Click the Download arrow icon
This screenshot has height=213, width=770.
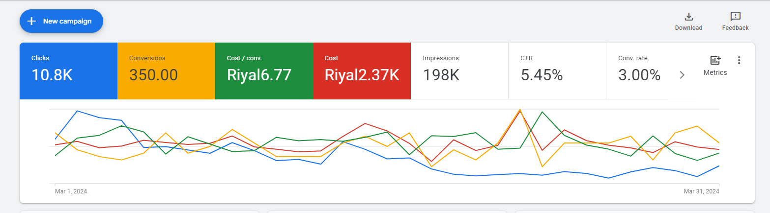(688, 17)
